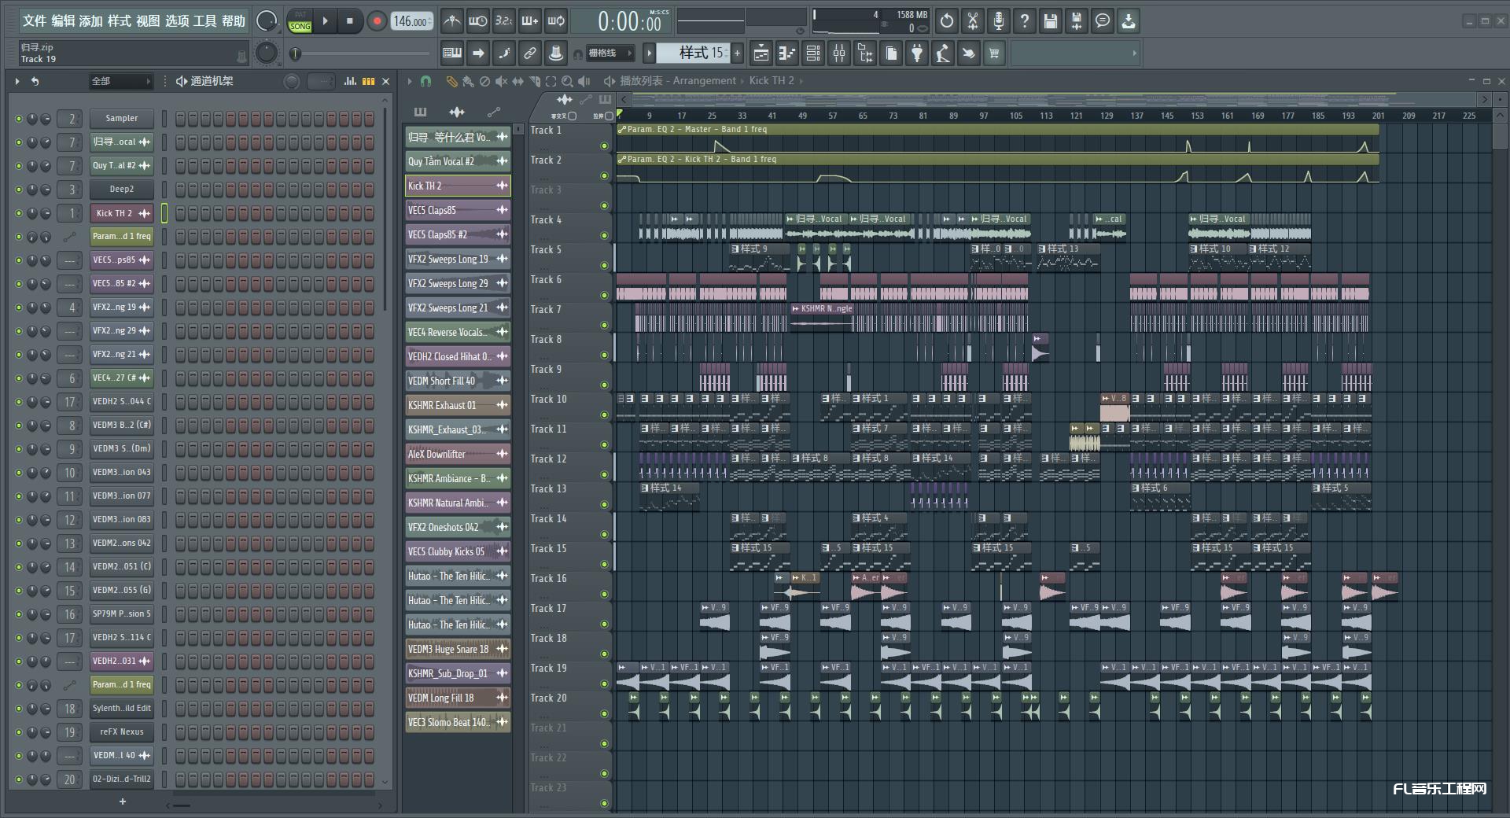Select the playlist zoom tool

[x=567, y=81]
